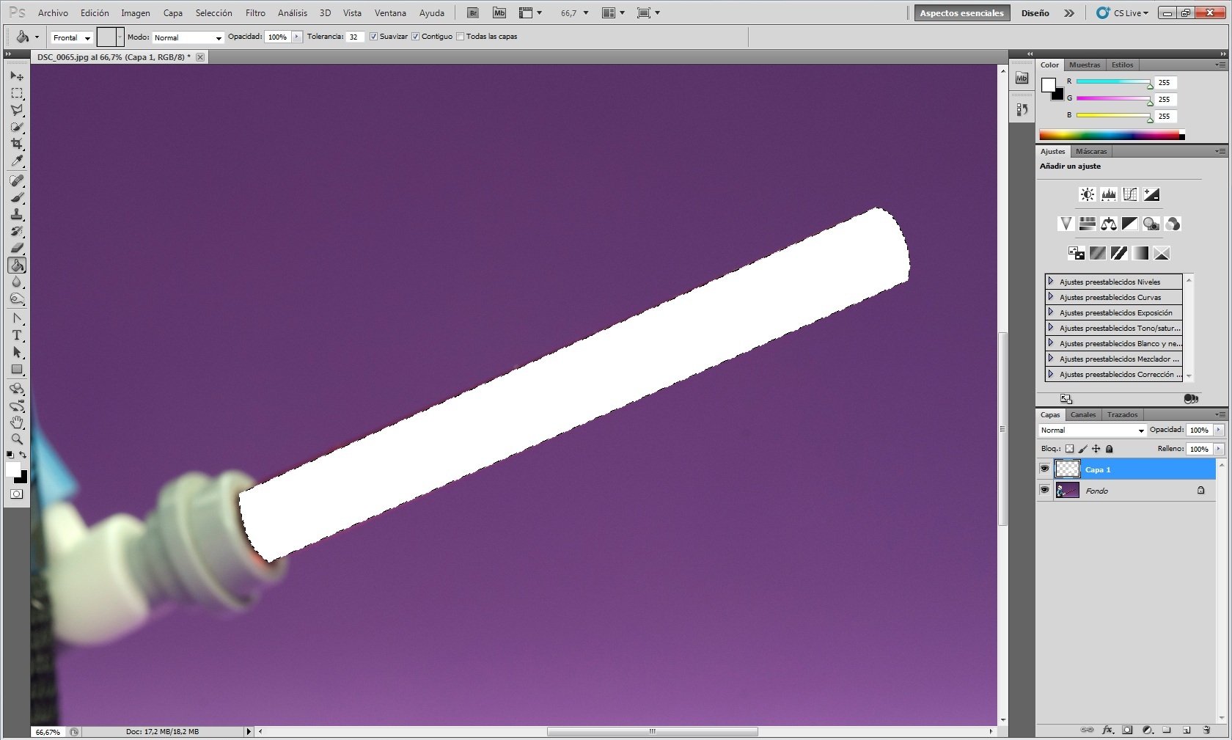Delete layer using the trash icon
This screenshot has width=1232, height=740.
tap(1206, 730)
